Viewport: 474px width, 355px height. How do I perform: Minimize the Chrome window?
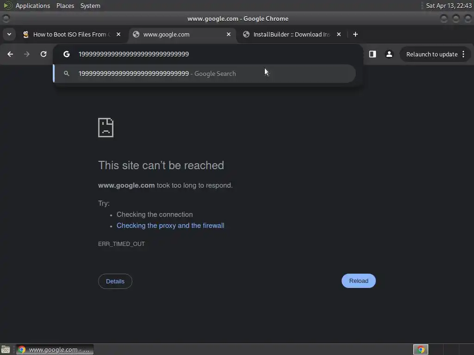click(444, 18)
